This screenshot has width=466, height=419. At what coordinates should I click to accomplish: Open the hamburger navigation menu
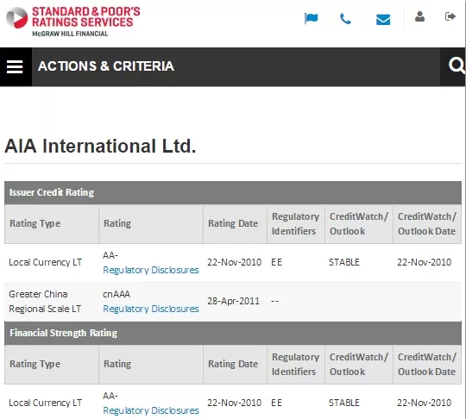[15, 66]
